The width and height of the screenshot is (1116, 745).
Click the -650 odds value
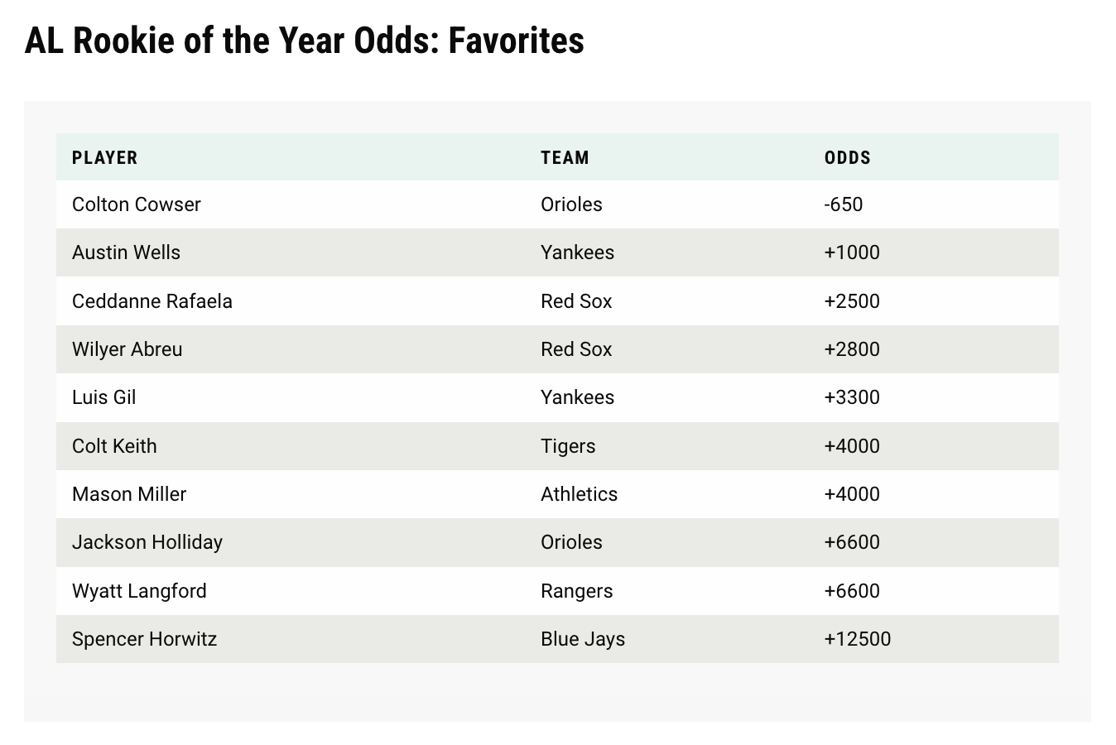(844, 204)
